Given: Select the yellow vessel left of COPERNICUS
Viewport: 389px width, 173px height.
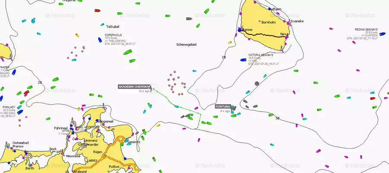Looking at the screenshot, I should (x=77, y=35).
